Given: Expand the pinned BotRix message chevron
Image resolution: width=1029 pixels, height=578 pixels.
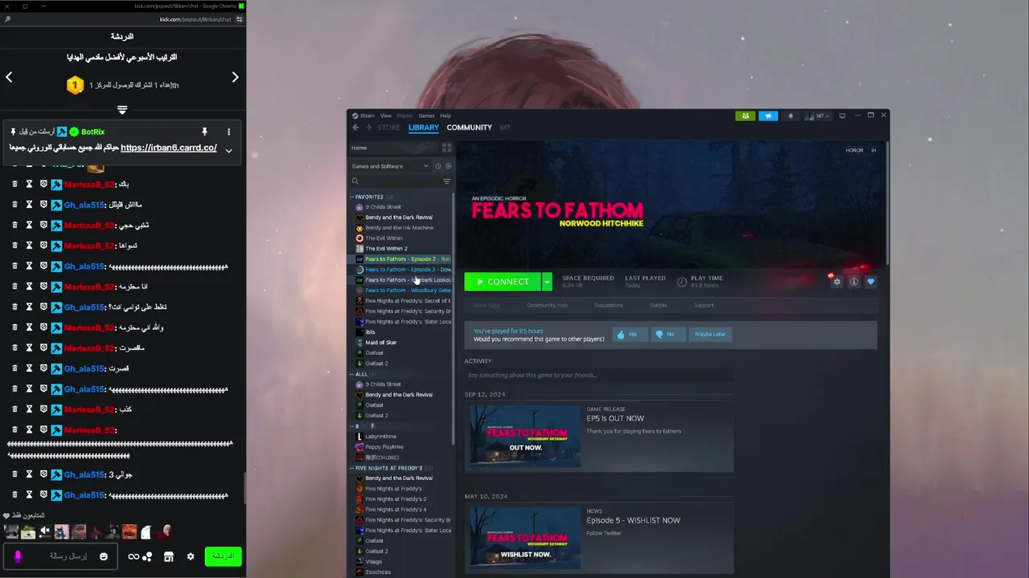Looking at the screenshot, I should click(228, 150).
